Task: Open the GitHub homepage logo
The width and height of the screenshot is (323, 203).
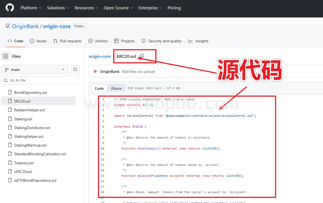Action: pyautogui.click(x=10, y=8)
